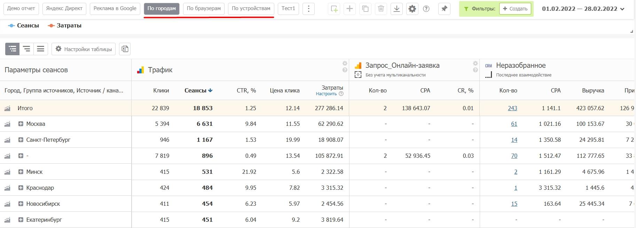Open the gear settings of the Трафик column group

click(345, 64)
